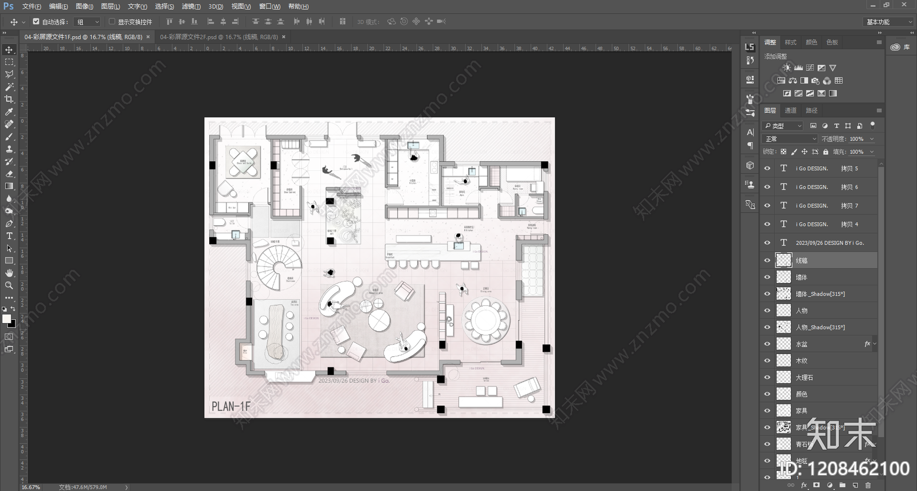Image resolution: width=917 pixels, height=491 pixels.
Task: Select the Pen tool
Action: coord(9,223)
